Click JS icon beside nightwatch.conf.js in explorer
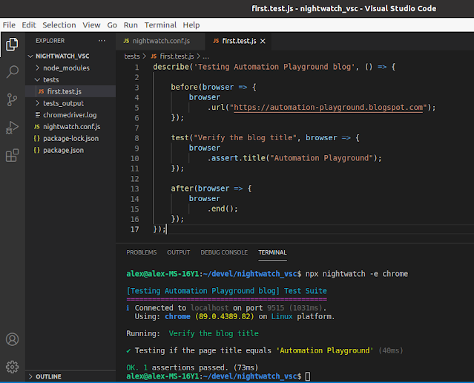The width and height of the screenshot is (474, 383). pos(37,127)
